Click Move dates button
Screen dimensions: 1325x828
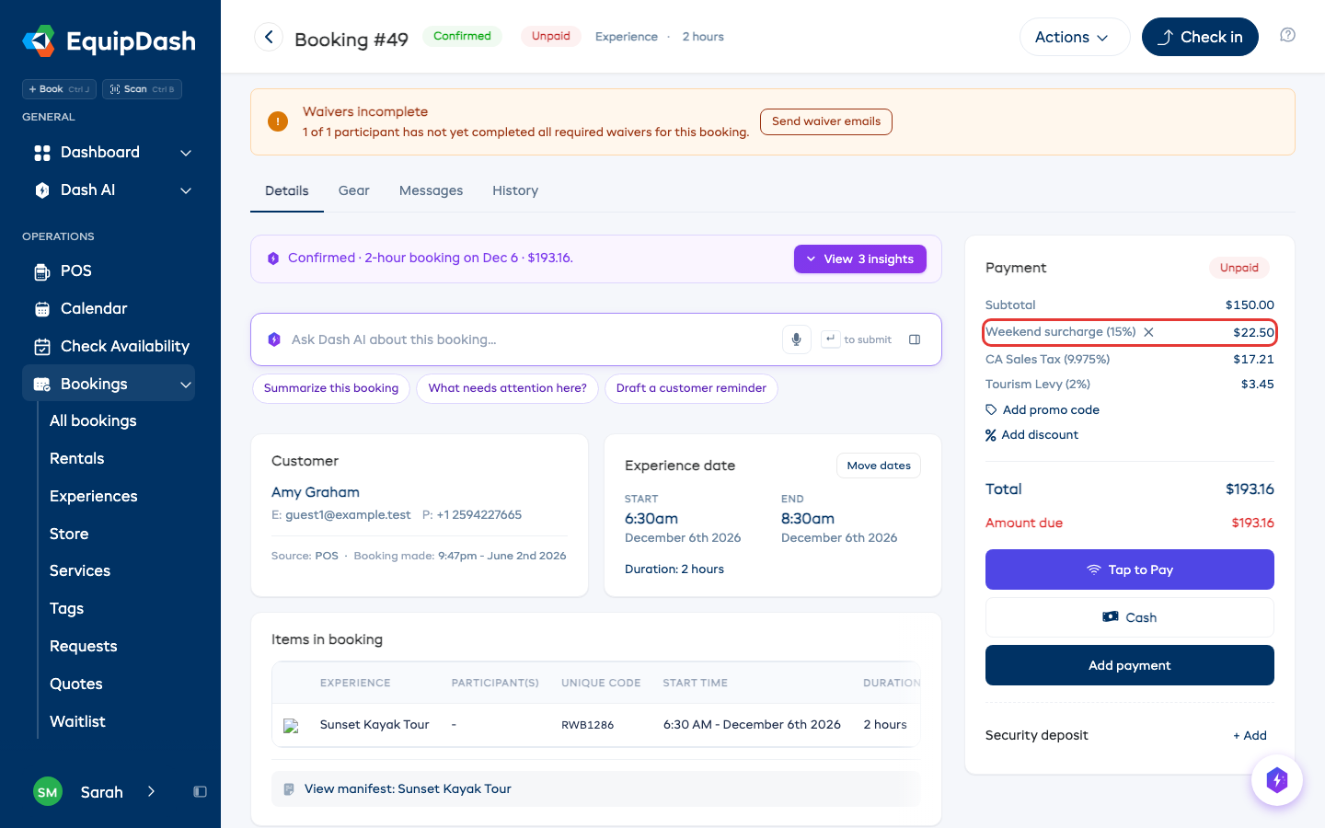879,466
